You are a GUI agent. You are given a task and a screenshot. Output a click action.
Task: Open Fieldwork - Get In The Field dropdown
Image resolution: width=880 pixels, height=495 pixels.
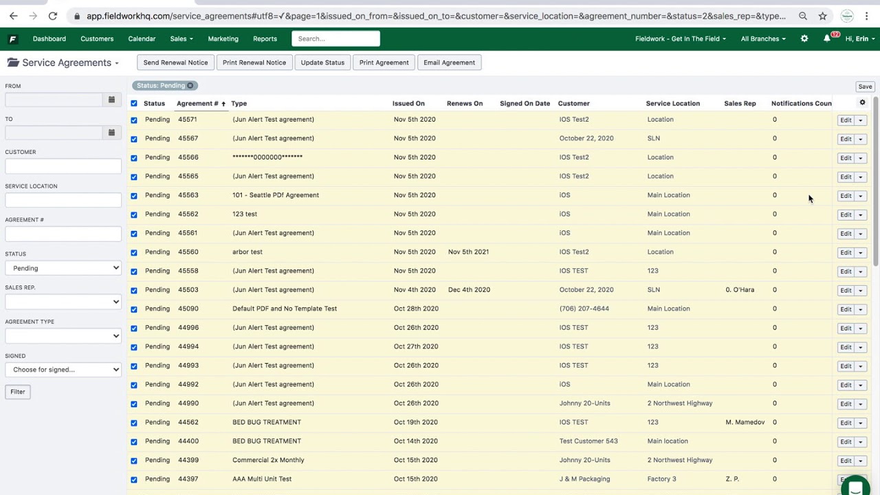[x=681, y=39]
